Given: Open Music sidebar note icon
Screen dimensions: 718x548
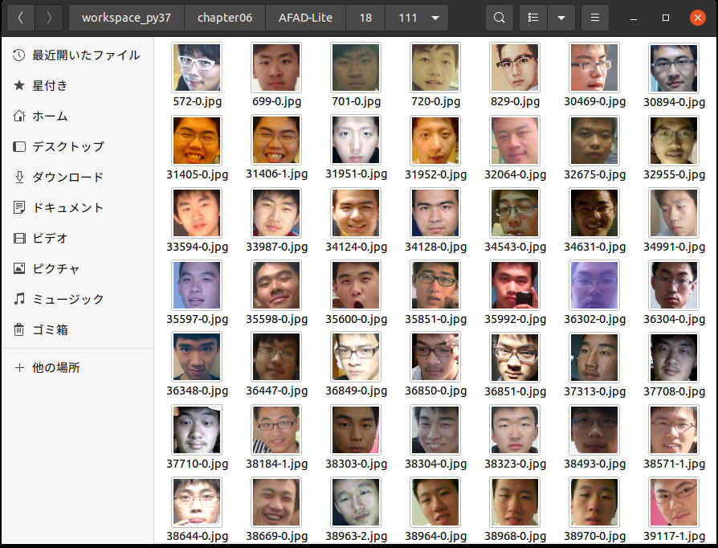Looking at the screenshot, I should (x=18, y=299).
